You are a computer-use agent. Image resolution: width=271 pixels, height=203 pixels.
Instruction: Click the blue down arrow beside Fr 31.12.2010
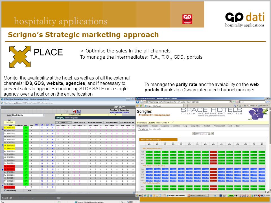3,185
